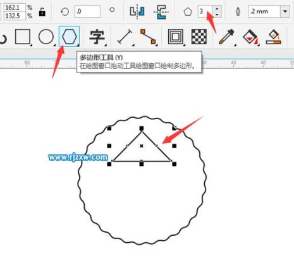This screenshot has width=294, height=268.
Task: Select the Parallel Dimension tool
Action: (x=125, y=37)
